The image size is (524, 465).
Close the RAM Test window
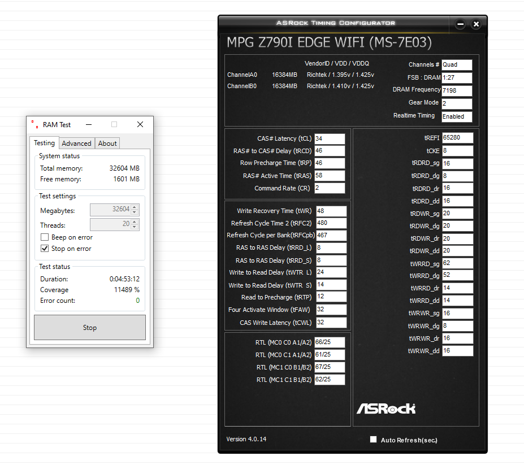pos(140,125)
